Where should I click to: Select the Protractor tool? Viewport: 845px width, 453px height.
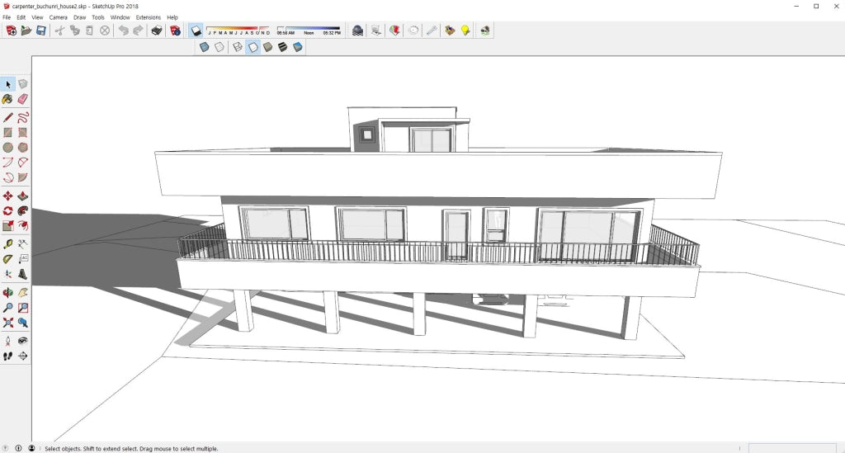point(7,259)
